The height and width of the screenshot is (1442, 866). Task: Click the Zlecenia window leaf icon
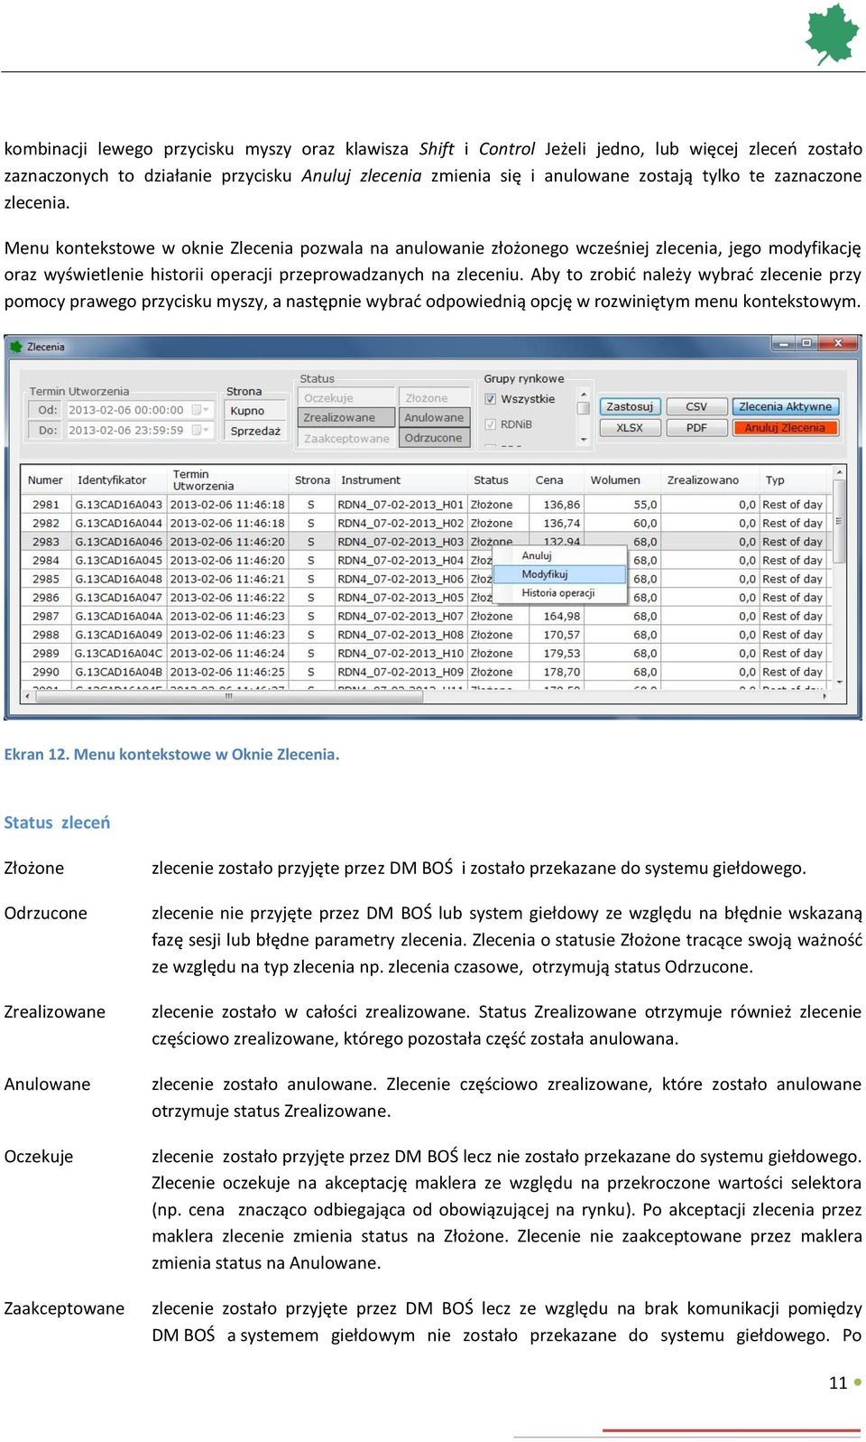pos(15,346)
